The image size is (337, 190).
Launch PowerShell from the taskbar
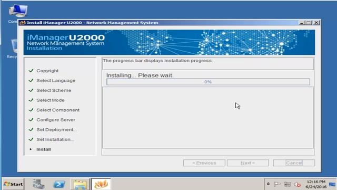(x=59, y=184)
